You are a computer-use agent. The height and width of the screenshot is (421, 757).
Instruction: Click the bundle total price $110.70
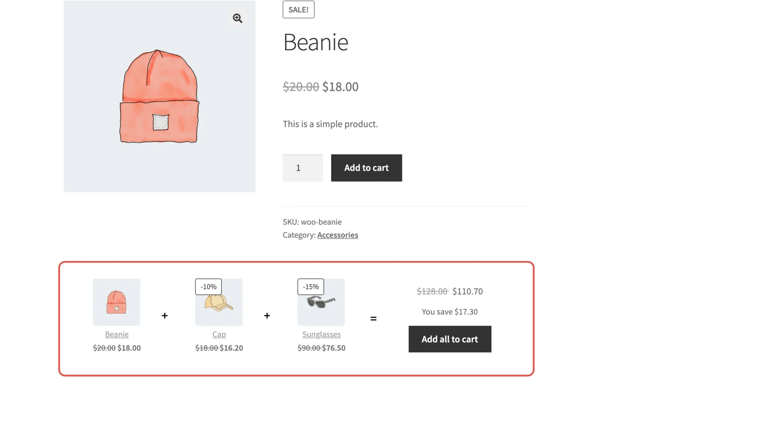click(x=468, y=291)
